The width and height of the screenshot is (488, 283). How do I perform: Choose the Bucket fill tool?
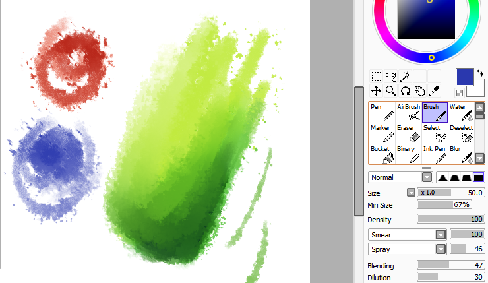click(x=382, y=154)
